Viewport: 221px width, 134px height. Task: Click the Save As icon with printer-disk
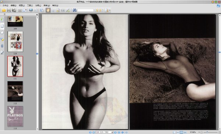pyautogui.click(x=14, y=10)
